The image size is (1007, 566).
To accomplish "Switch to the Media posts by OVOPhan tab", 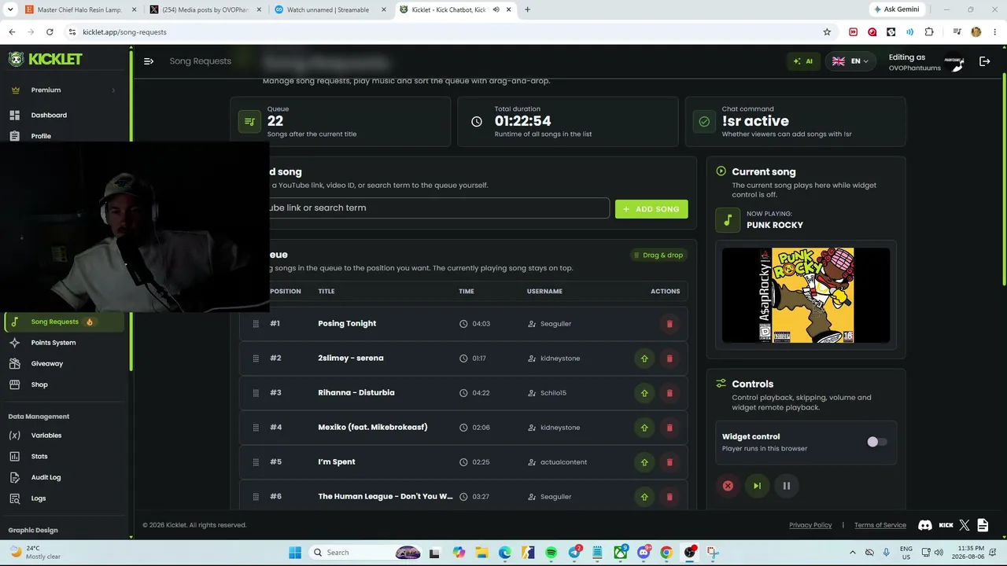I will pyautogui.click(x=205, y=9).
